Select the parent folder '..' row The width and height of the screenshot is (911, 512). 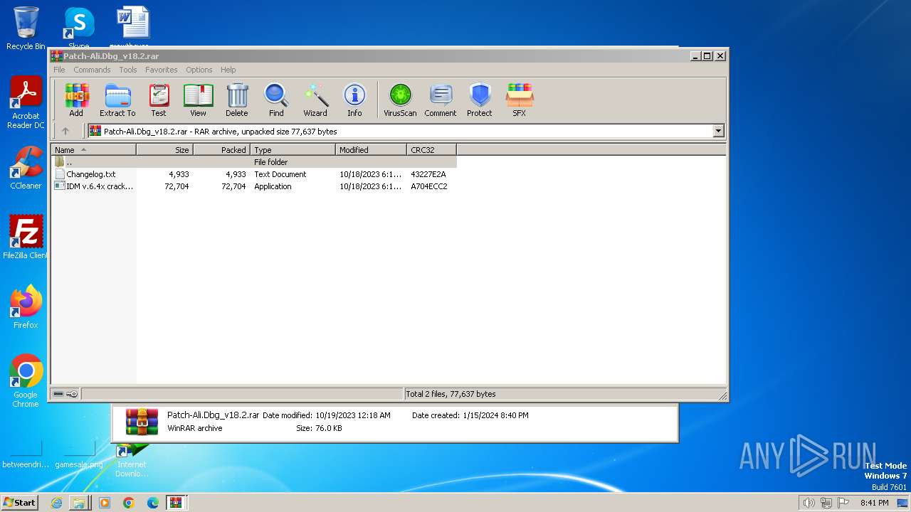tap(253, 162)
